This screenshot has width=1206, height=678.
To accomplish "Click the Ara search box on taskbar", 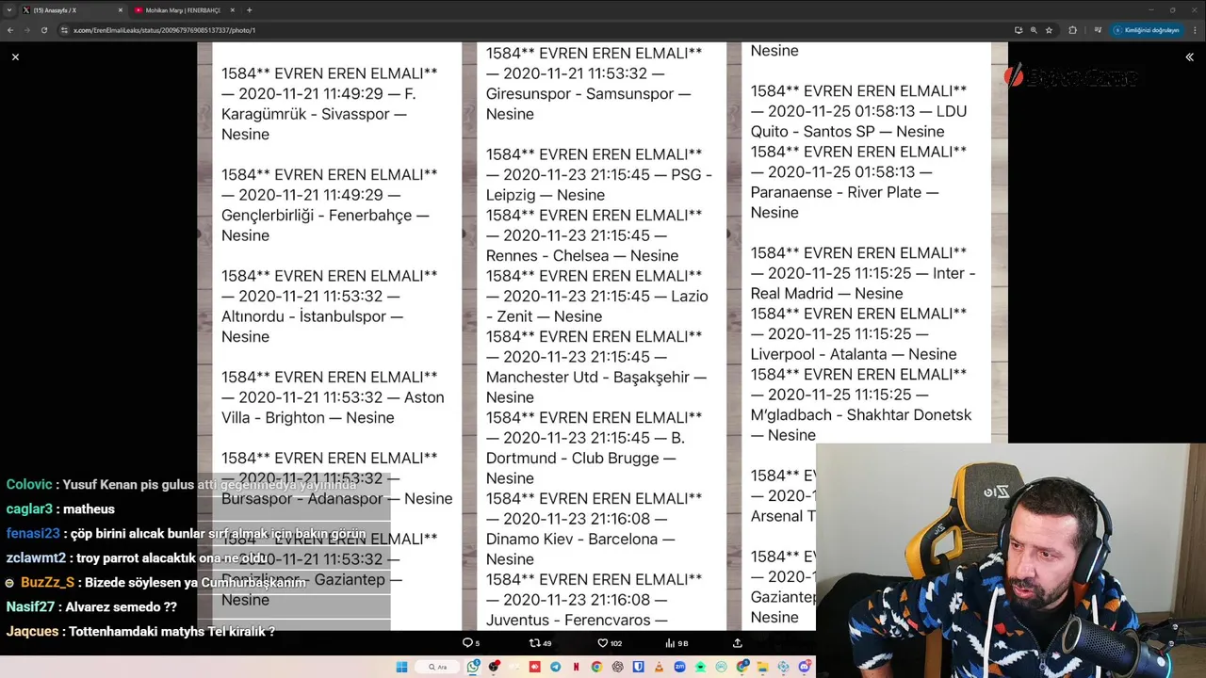I will pos(437,667).
